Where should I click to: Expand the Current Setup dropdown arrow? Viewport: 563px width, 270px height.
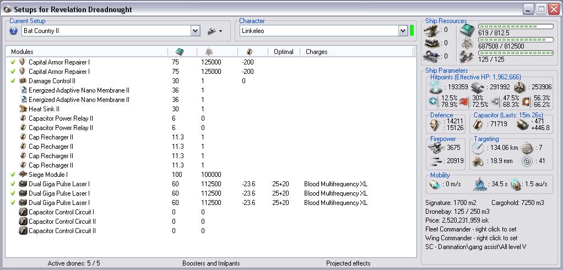pyautogui.click(x=195, y=31)
